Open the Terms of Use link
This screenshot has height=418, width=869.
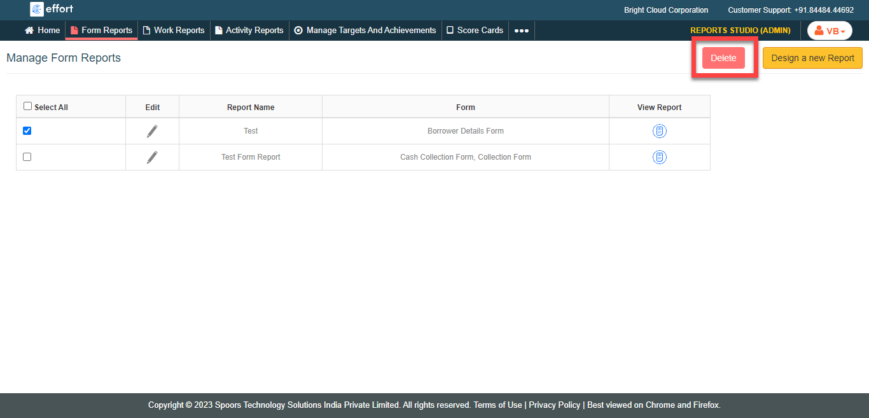(x=497, y=405)
